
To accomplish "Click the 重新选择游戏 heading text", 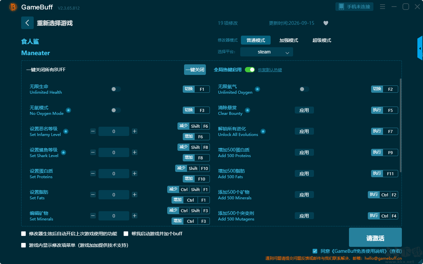I will pos(55,23).
